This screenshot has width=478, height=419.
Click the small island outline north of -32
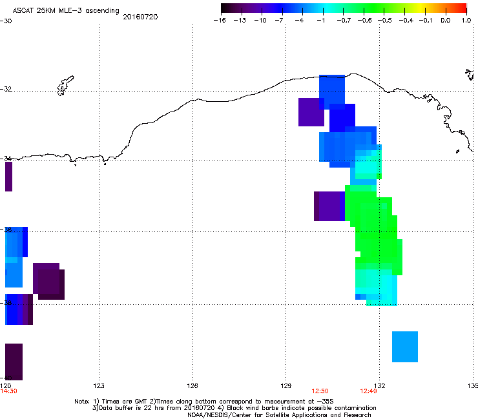(65, 86)
